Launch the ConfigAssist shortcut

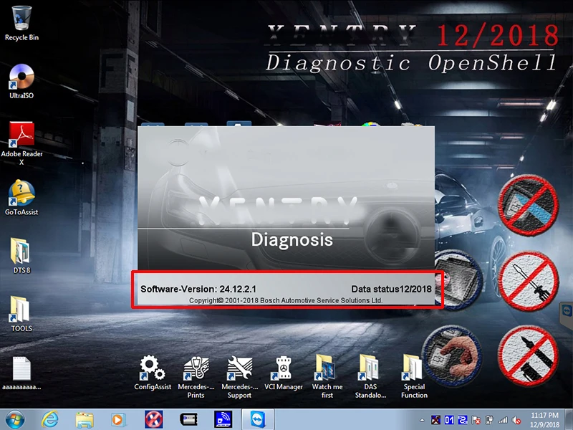coord(153,372)
